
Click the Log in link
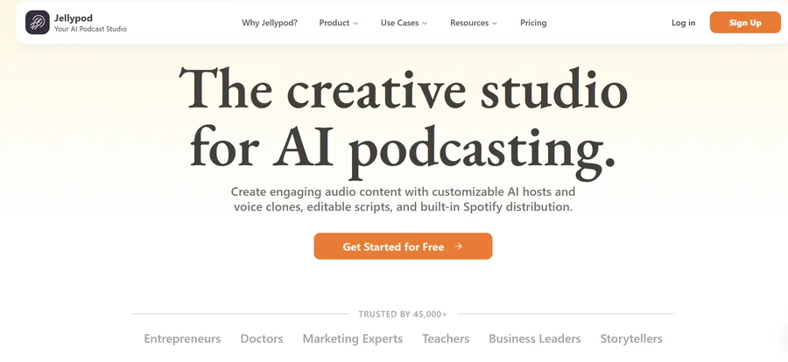click(x=684, y=23)
